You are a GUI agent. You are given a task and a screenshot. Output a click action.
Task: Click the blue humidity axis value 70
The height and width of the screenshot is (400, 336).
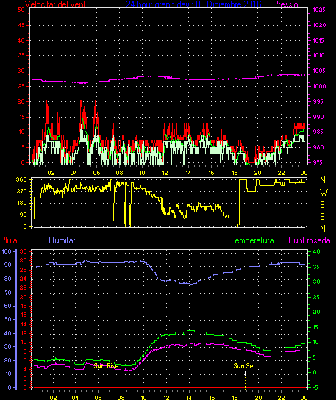(x=8, y=293)
